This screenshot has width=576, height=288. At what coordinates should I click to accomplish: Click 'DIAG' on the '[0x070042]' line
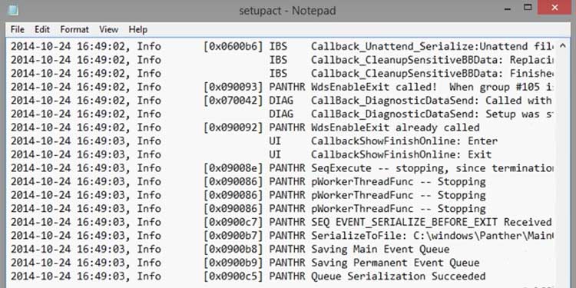point(281,101)
